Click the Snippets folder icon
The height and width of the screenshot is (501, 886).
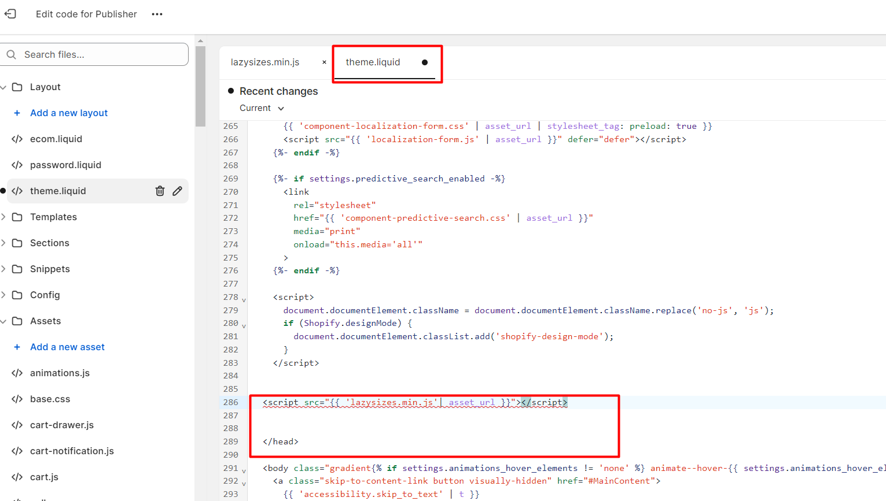click(x=17, y=269)
